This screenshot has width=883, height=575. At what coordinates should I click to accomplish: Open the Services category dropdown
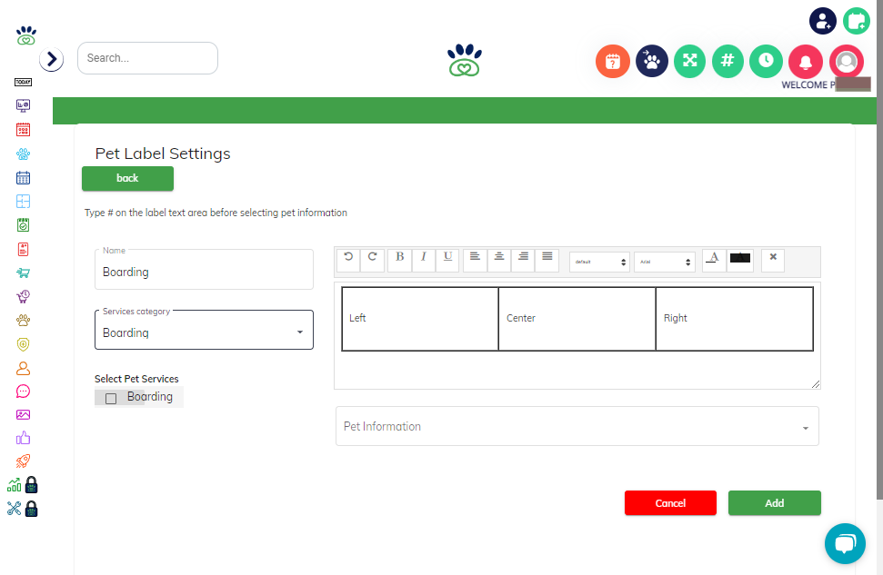pos(204,331)
